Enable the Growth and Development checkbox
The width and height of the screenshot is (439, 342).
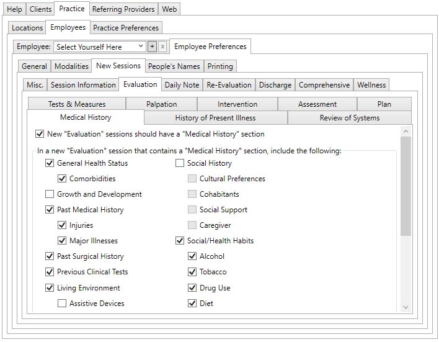pos(50,194)
